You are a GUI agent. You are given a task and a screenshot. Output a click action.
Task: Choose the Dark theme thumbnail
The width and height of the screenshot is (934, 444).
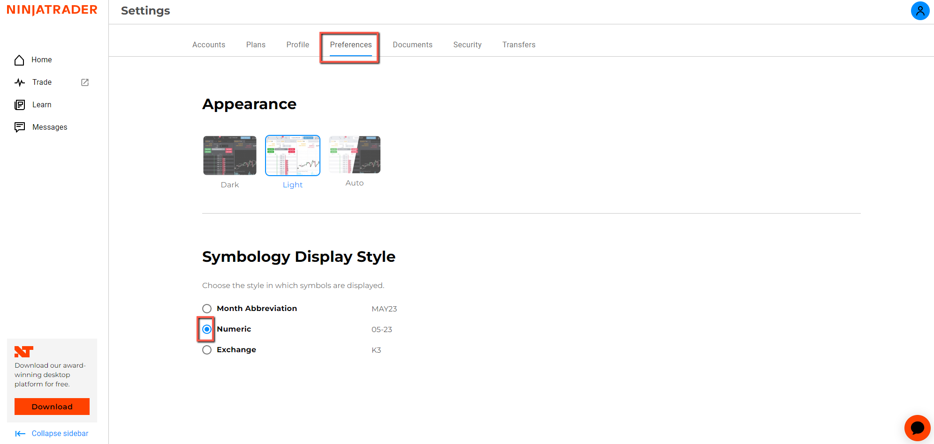click(x=230, y=155)
